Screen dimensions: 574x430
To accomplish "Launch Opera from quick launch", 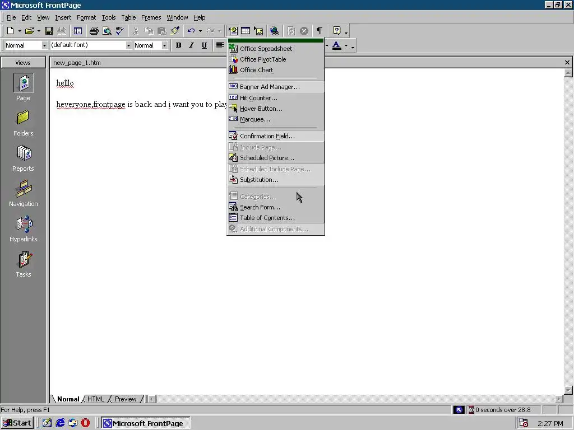I will [x=86, y=423].
